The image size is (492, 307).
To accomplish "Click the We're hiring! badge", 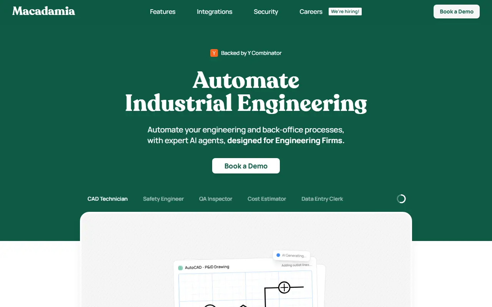I will [345, 12].
